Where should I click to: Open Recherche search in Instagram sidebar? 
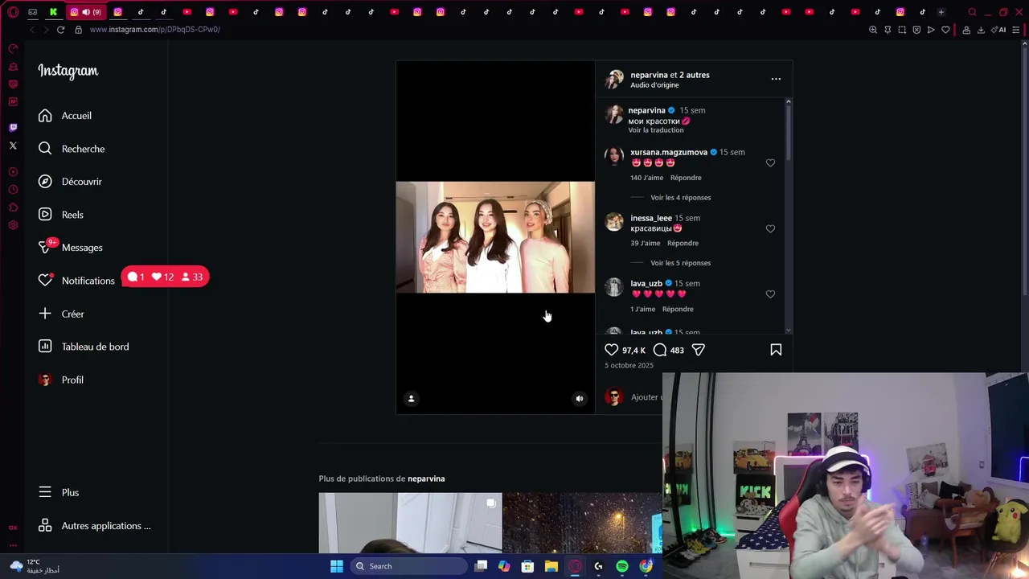(x=72, y=149)
